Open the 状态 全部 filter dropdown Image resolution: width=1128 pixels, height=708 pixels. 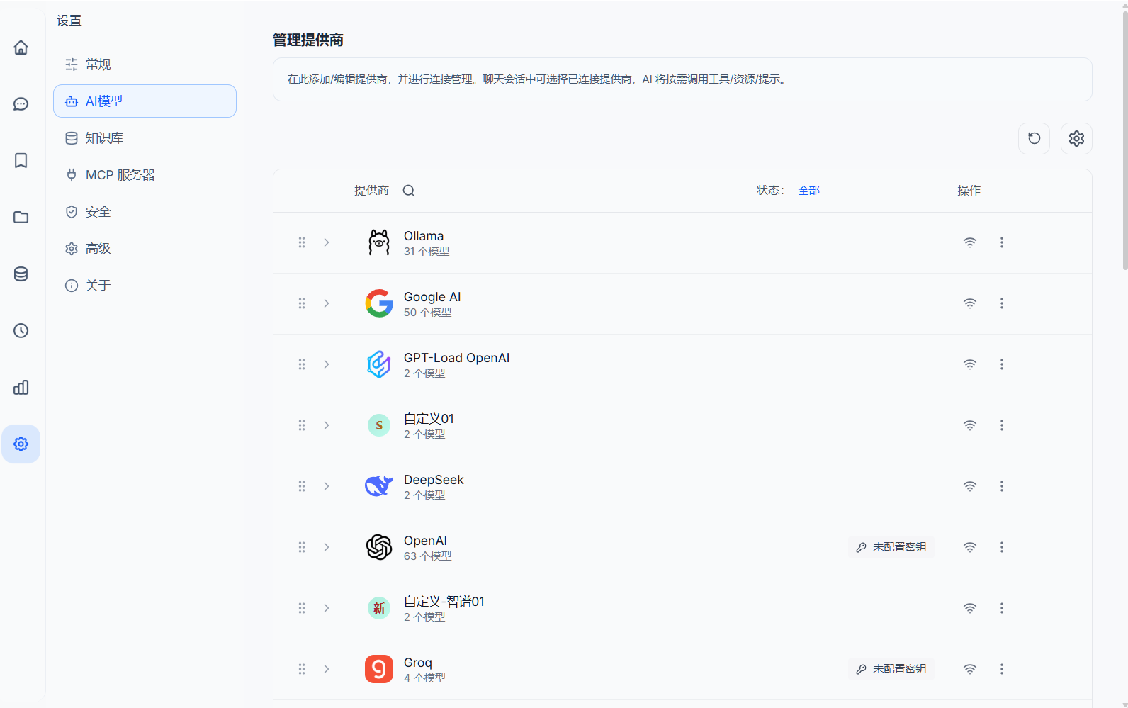[x=808, y=191]
